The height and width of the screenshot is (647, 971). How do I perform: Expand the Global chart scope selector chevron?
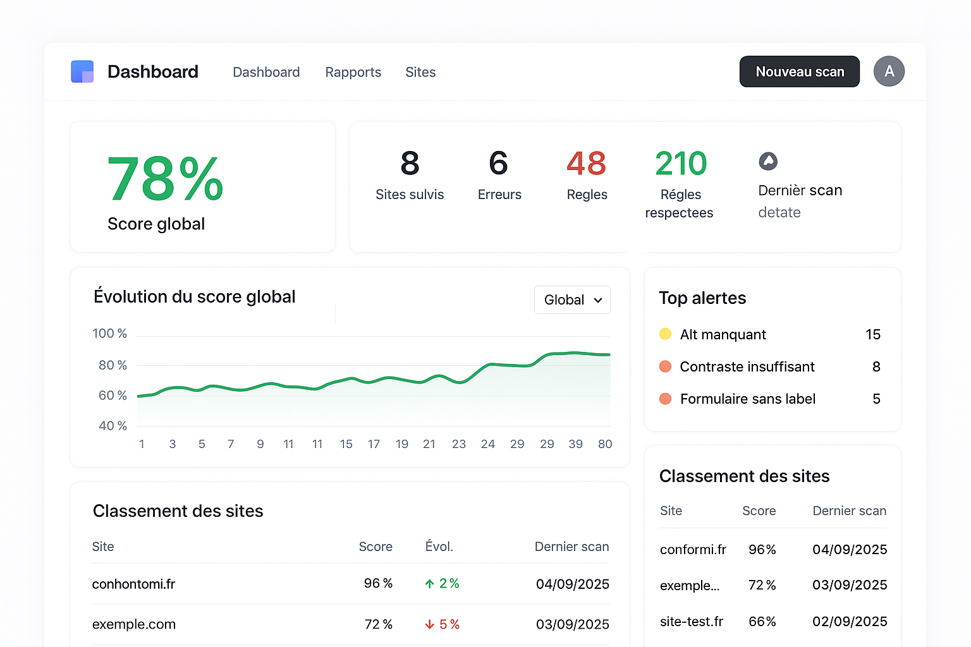coord(597,300)
